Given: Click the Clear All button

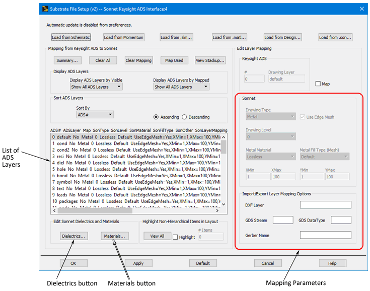Looking at the screenshot, I should (x=103, y=60).
